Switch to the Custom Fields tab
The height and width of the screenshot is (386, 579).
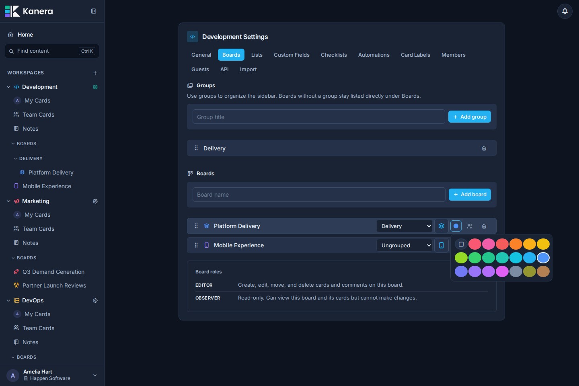[292, 55]
